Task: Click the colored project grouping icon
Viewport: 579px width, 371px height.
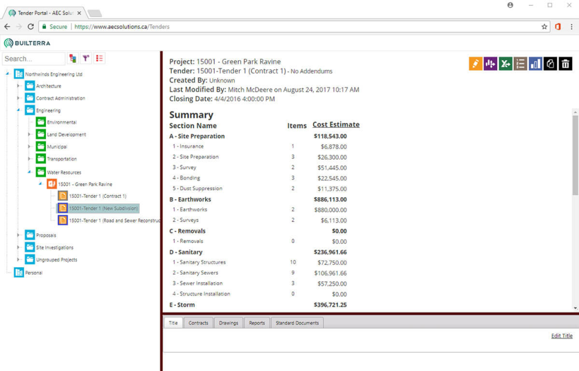Action: tap(73, 58)
